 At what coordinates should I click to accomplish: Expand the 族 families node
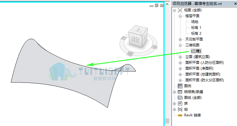tap(175, 104)
